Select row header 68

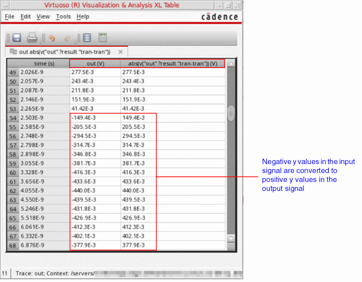pos(13,245)
